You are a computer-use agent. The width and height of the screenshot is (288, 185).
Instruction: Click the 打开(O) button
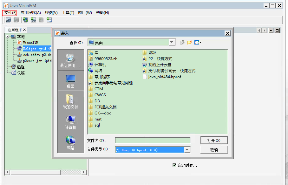click(214, 140)
